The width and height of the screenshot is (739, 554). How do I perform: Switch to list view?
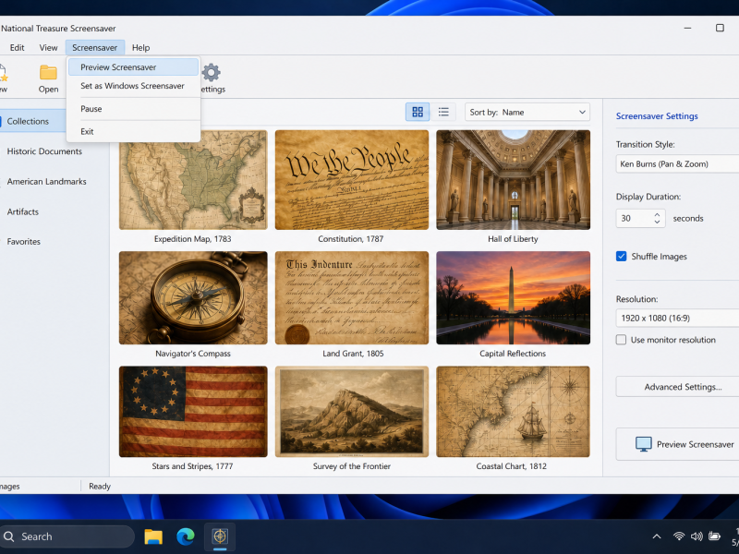pos(443,112)
